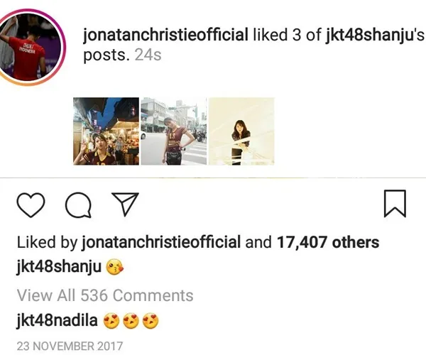The width and height of the screenshot is (426, 355).
Task: Open the first liked photo thumbnail at night market
Action: (x=105, y=131)
